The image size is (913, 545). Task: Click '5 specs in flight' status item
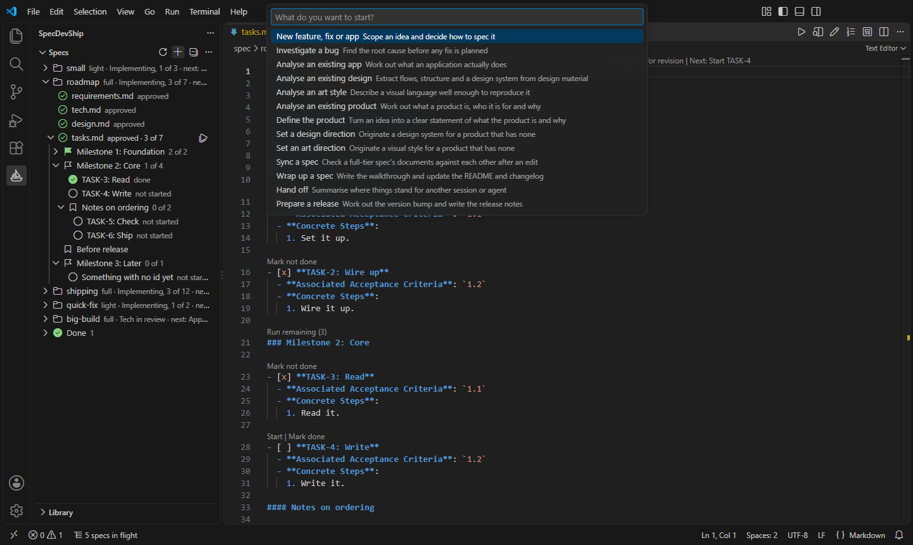coord(106,535)
